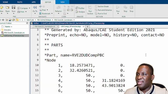Go up one folder level icon
168x94 pixels.
point(7,20)
